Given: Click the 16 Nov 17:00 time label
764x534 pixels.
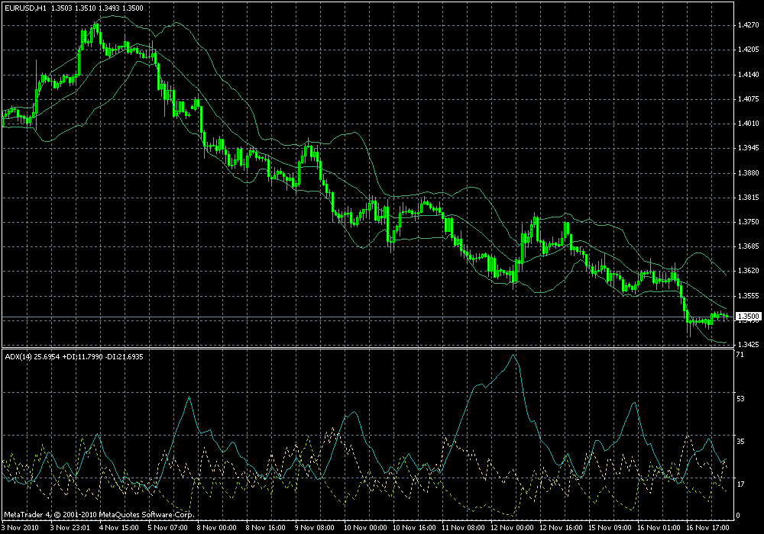Looking at the screenshot, I should tap(707, 527).
